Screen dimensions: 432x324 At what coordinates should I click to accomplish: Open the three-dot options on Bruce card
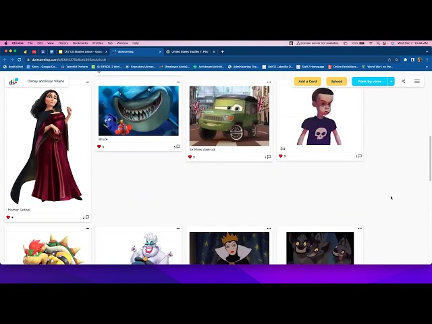(x=178, y=82)
